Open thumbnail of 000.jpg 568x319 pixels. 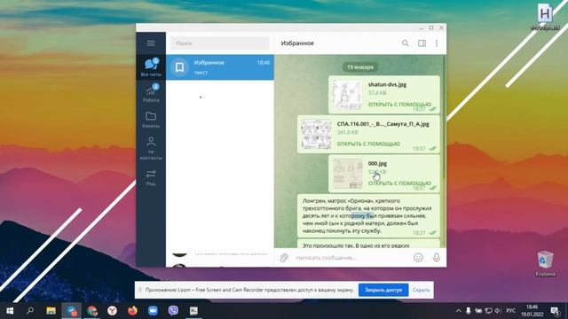[x=347, y=174]
